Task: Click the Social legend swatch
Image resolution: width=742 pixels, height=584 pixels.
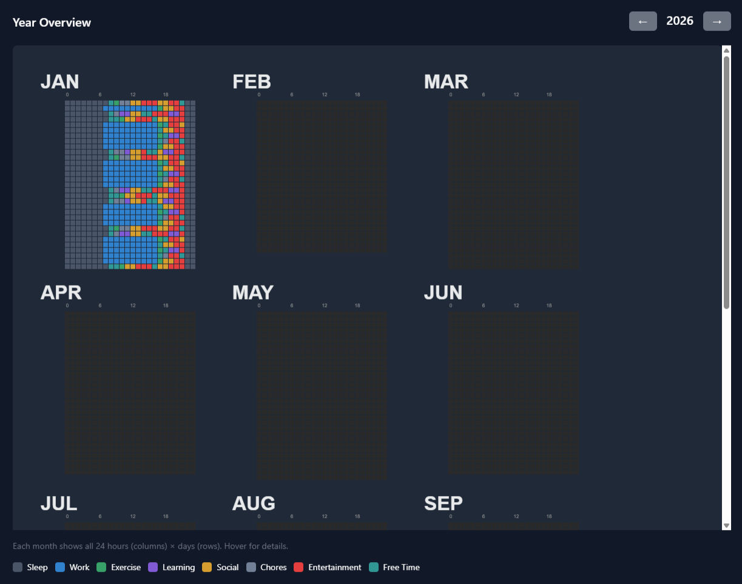Action: (x=206, y=567)
